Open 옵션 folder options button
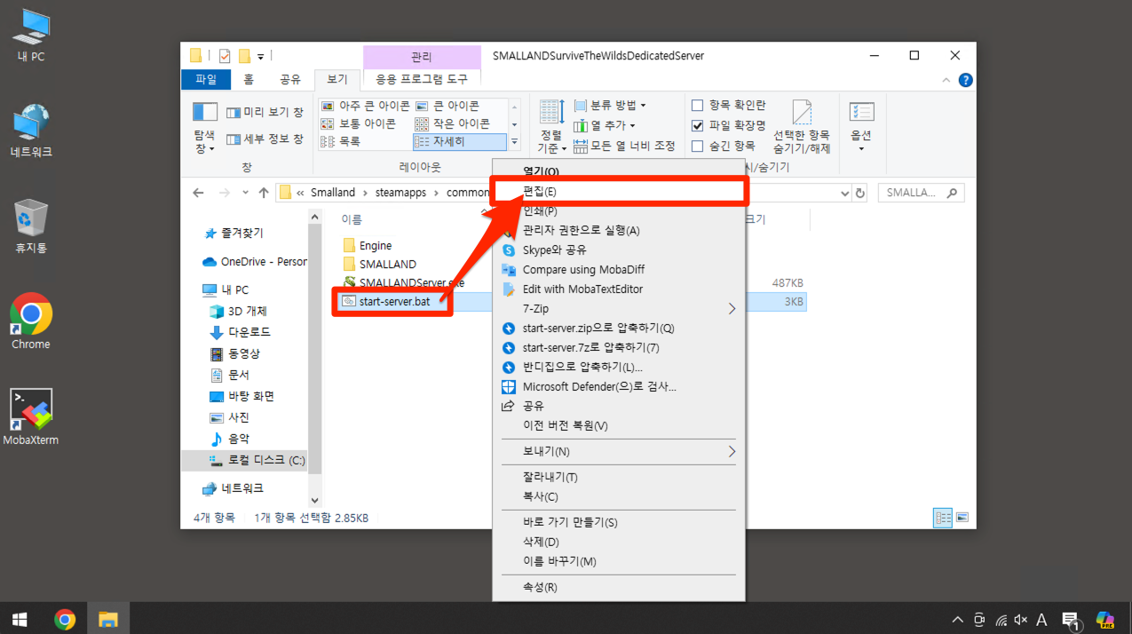This screenshot has width=1132, height=634. [861, 127]
